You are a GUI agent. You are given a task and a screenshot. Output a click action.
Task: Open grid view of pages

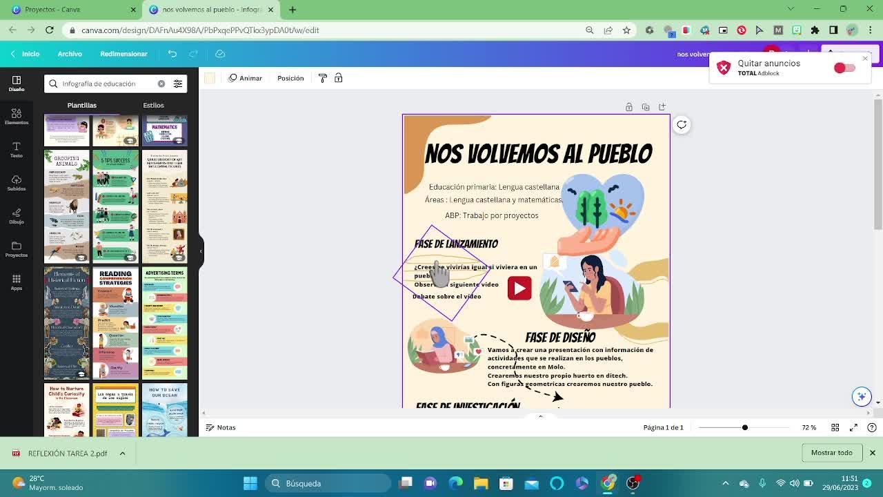(835, 427)
